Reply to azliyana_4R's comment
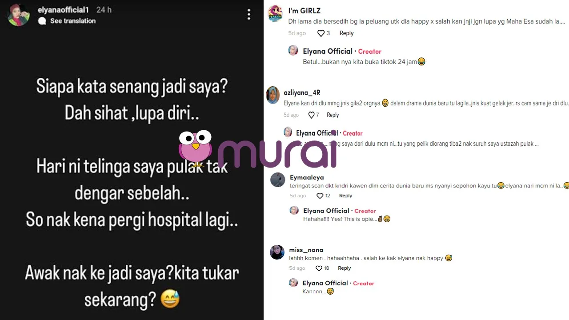The image size is (569, 320). click(x=333, y=115)
